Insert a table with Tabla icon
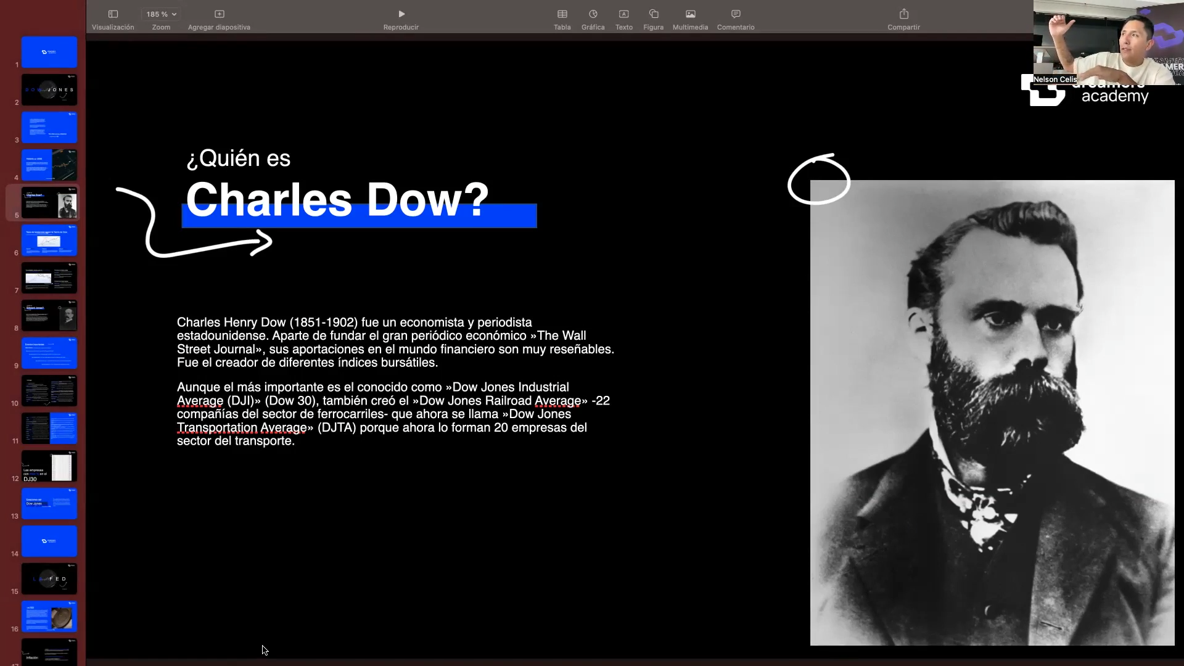 (562, 14)
